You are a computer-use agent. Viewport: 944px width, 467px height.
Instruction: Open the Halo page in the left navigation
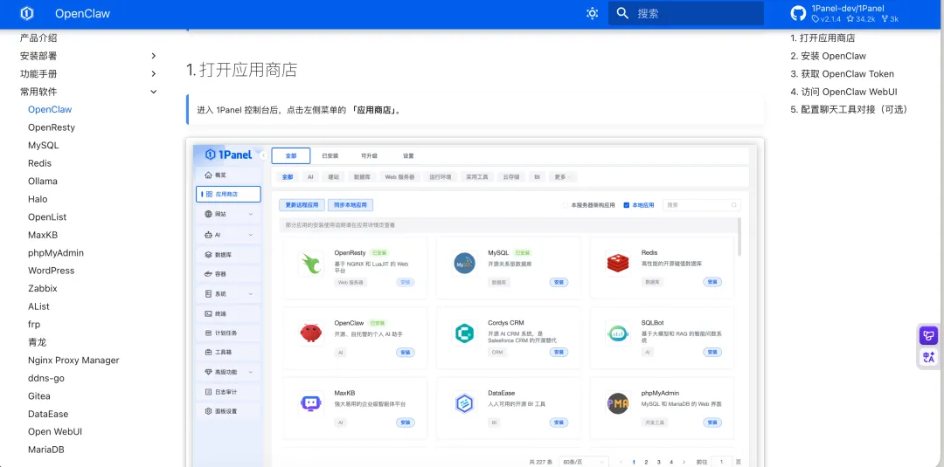coord(38,199)
